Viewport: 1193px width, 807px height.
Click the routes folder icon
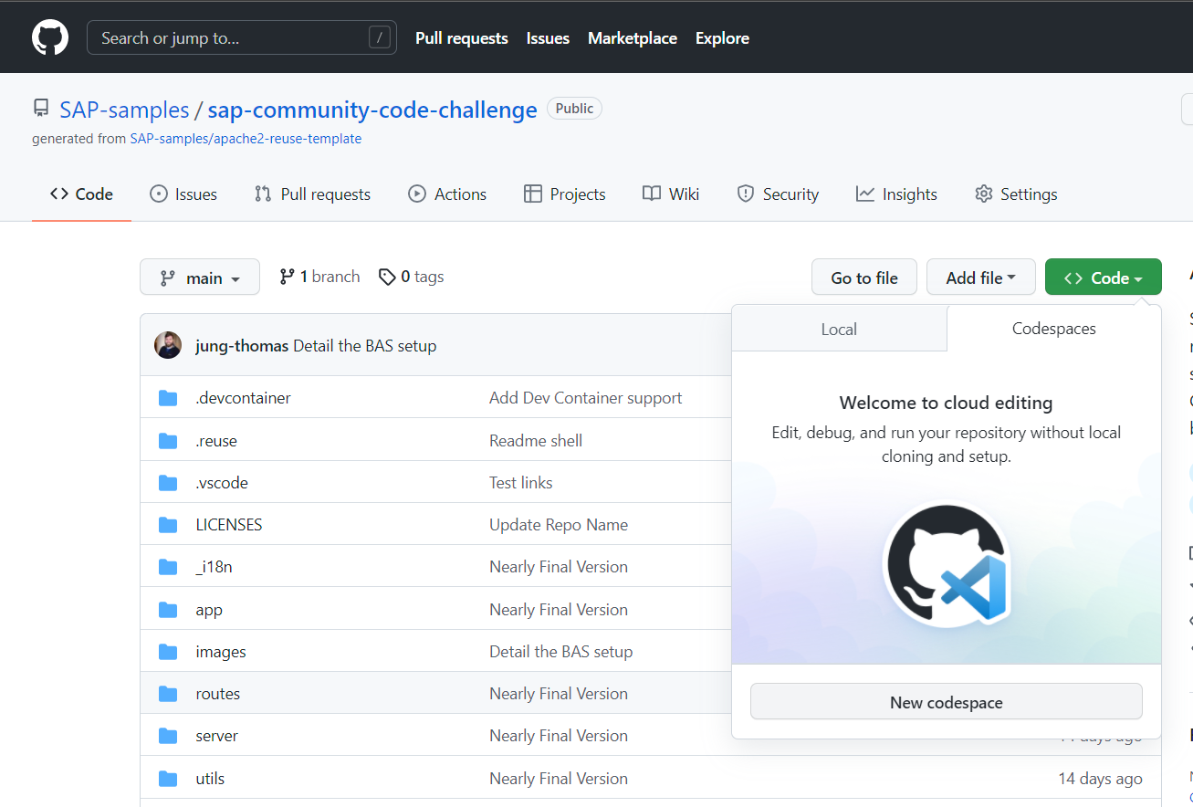coord(168,694)
